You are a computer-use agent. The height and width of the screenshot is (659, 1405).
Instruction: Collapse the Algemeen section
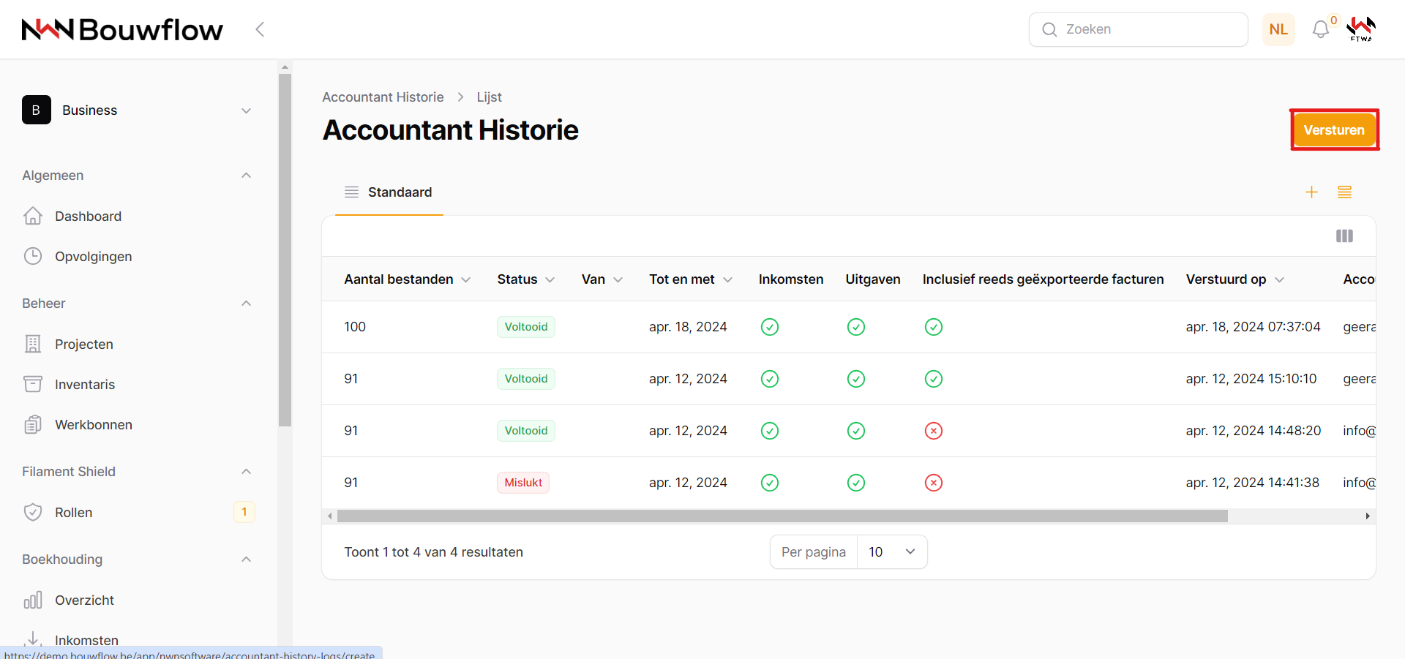(246, 176)
